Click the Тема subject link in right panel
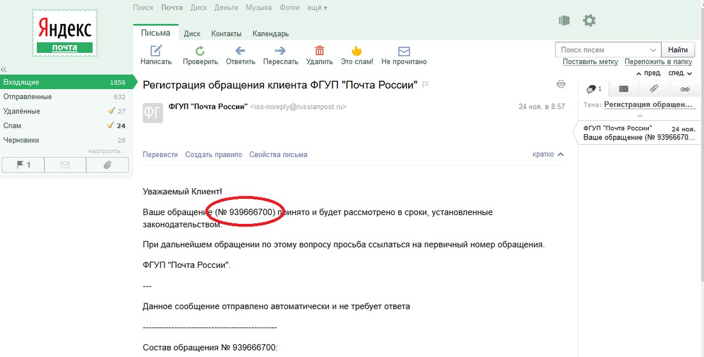 pos(649,104)
